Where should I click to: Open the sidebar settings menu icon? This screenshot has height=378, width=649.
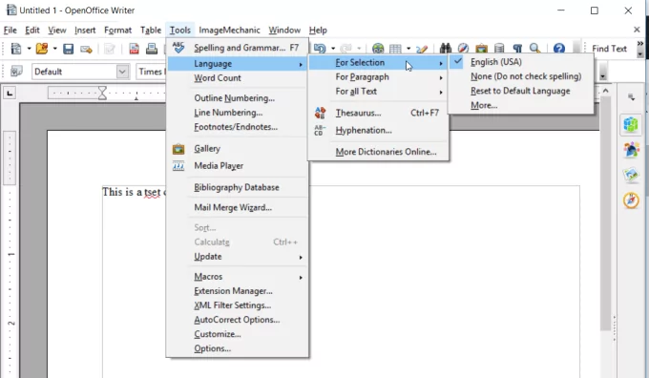(x=631, y=97)
